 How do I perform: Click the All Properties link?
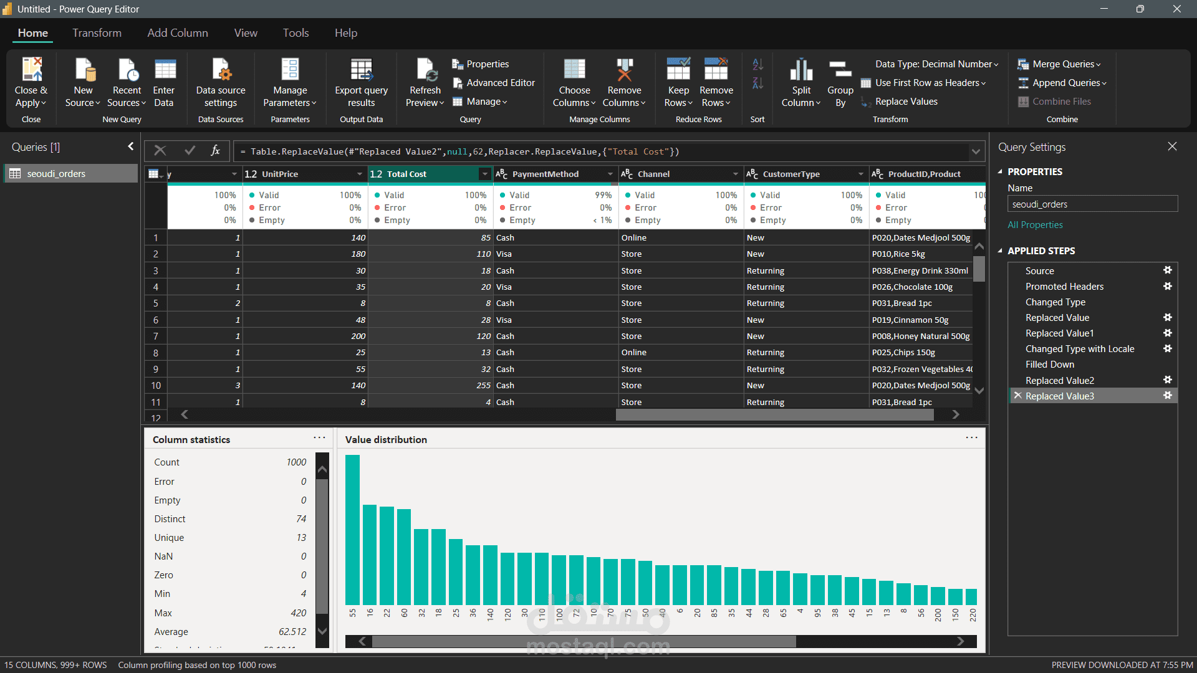point(1035,225)
